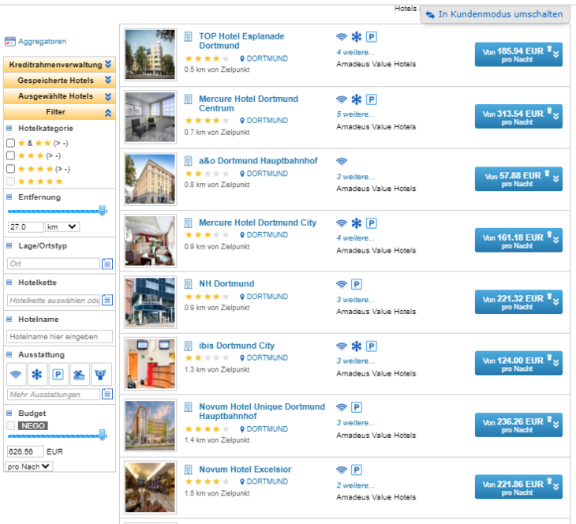The height and width of the screenshot is (524, 576).
Task: Click In Kundenmodus umschalten button
Action: (496, 14)
